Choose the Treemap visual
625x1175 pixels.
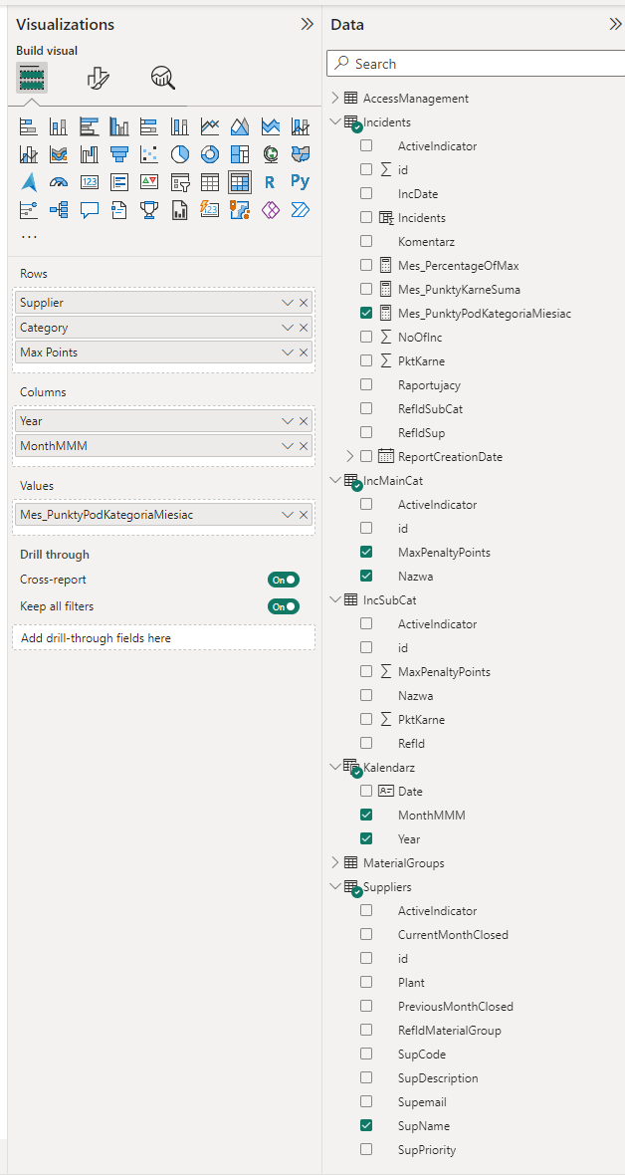[240, 154]
